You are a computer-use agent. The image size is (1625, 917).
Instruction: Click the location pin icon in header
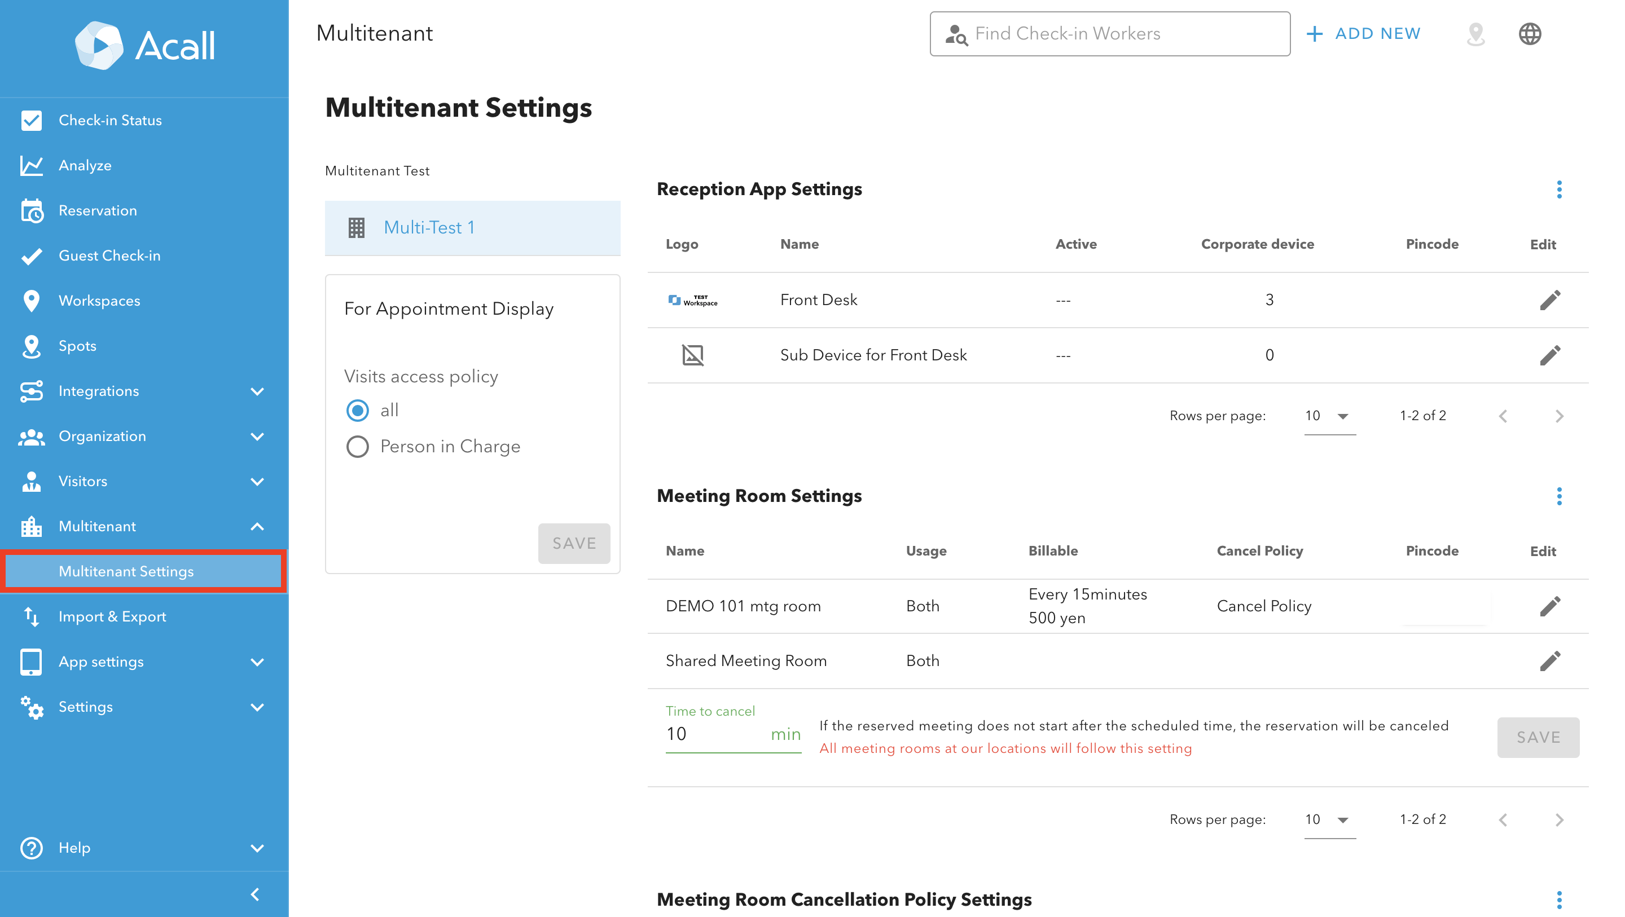pyautogui.click(x=1475, y=33)
